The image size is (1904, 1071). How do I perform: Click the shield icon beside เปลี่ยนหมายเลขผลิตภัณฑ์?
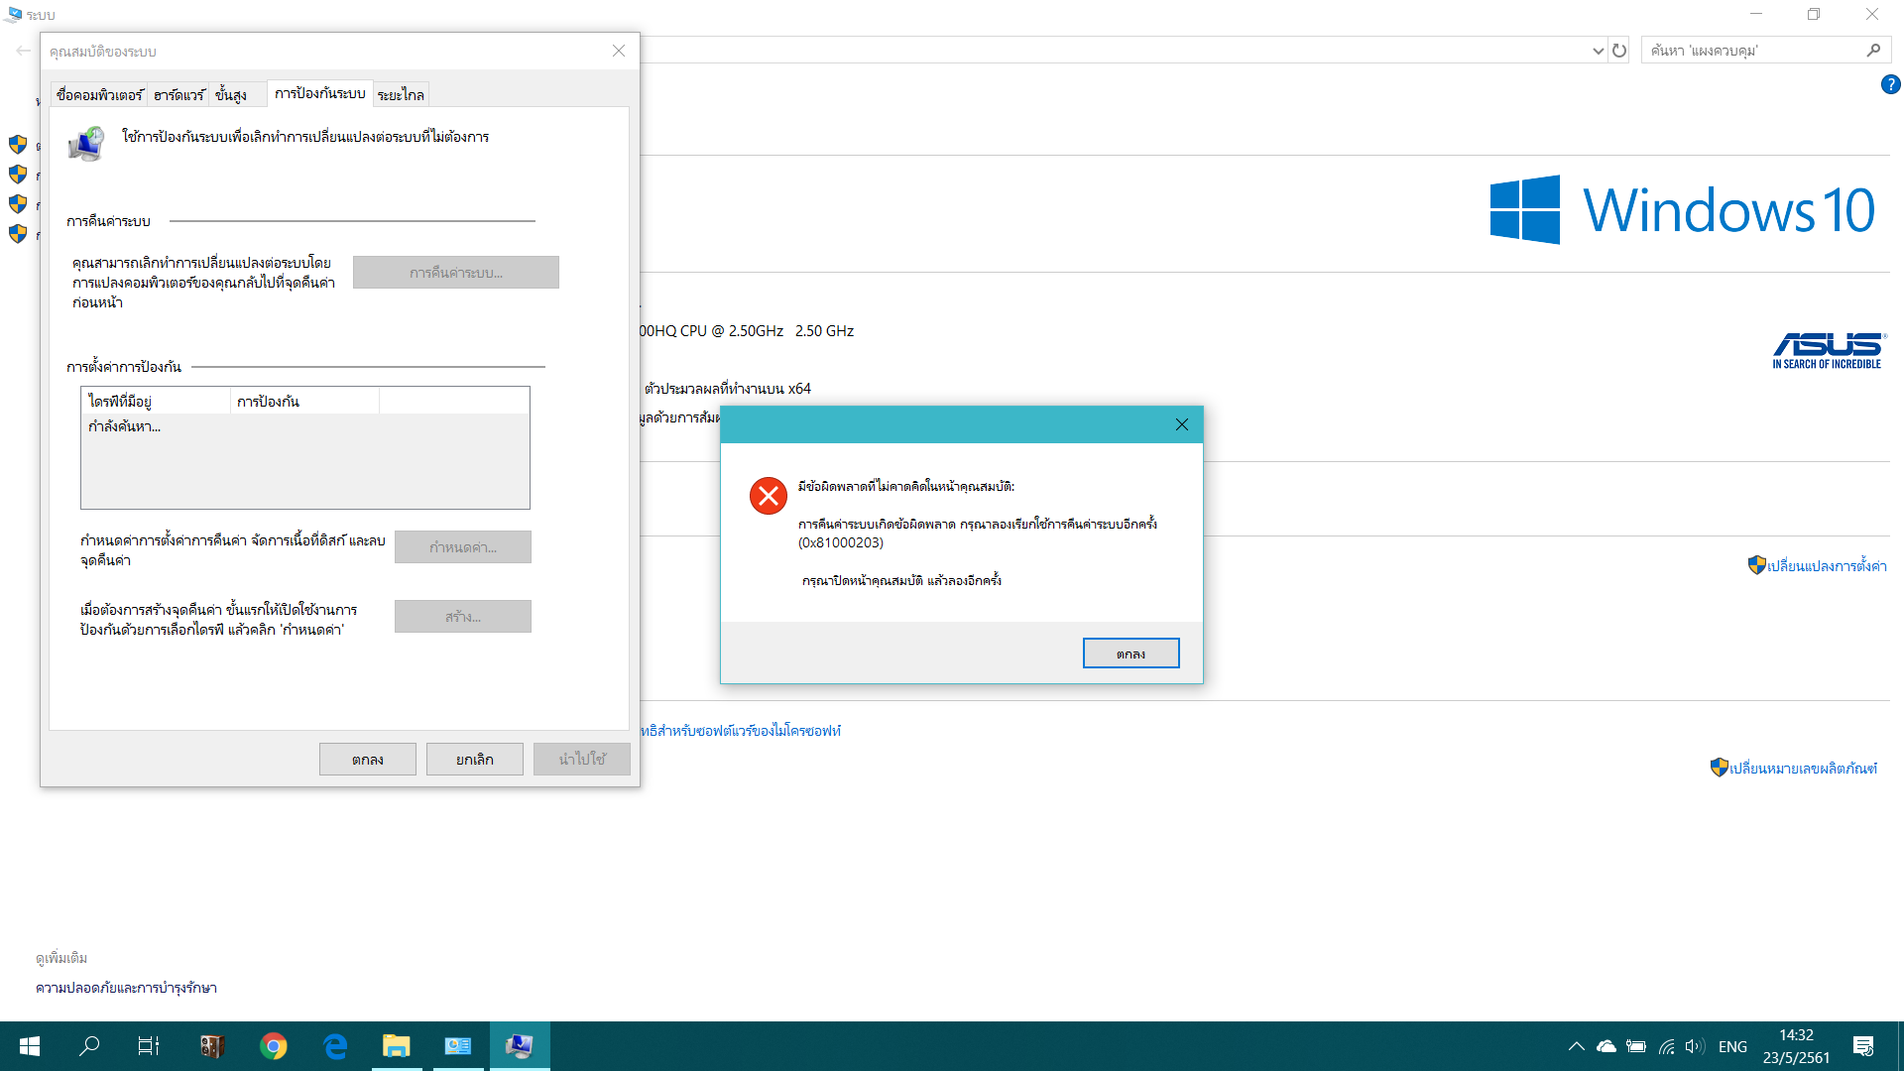coord(1719,768)
